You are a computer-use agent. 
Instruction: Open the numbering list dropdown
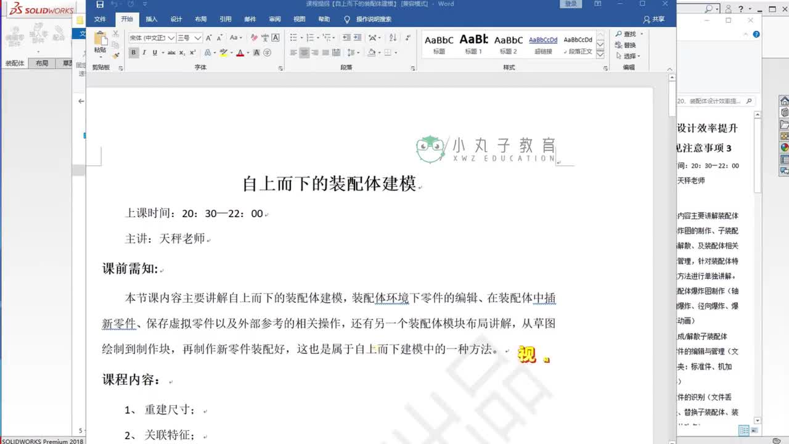point(317,38)
